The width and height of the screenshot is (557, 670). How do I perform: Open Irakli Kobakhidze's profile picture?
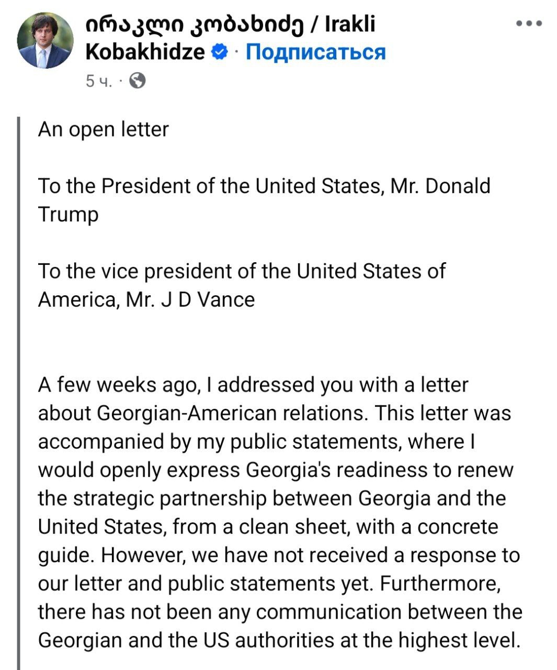(x=46, y=41)
